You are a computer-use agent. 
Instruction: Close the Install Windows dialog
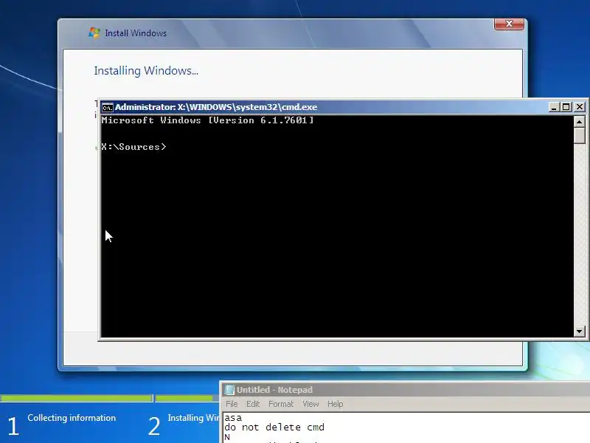pos(509,24)
